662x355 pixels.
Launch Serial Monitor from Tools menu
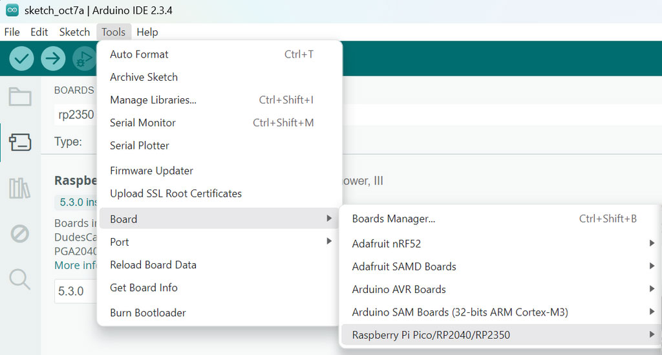click(x=220, y=123)
